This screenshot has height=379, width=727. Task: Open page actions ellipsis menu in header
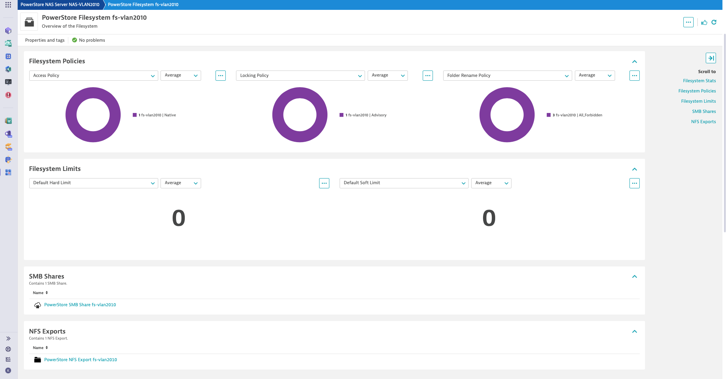pos(688,22)
